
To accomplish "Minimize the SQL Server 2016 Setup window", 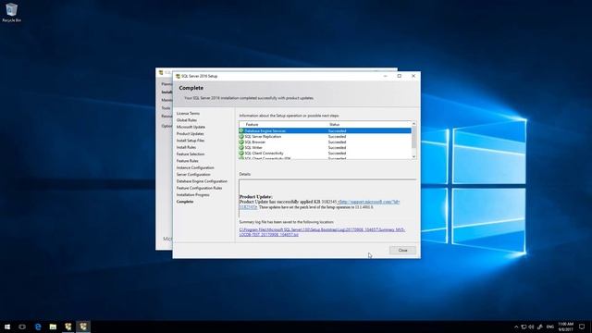I will click(385, 76).
